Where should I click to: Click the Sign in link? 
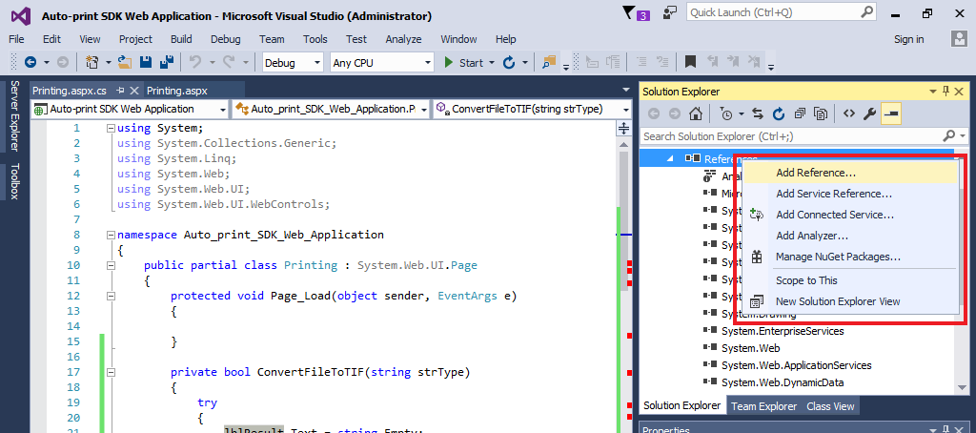(x=908, y=39)
